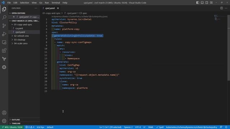230x129 pixels.
Task: Open the WSL: Ubuntu-18.04 remote indicator
Action: (x=12, y=127)
